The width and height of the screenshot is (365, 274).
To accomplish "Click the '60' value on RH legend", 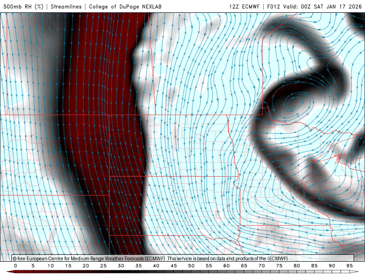I will (x=226, y=266).
